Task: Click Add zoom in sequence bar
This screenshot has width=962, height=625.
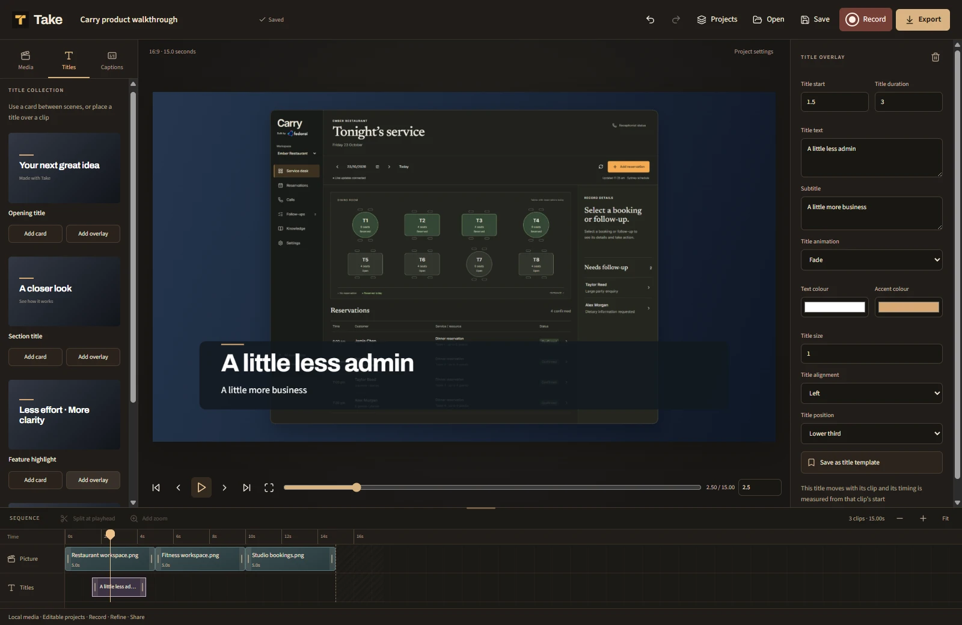Action: click(x=149, y=518)
